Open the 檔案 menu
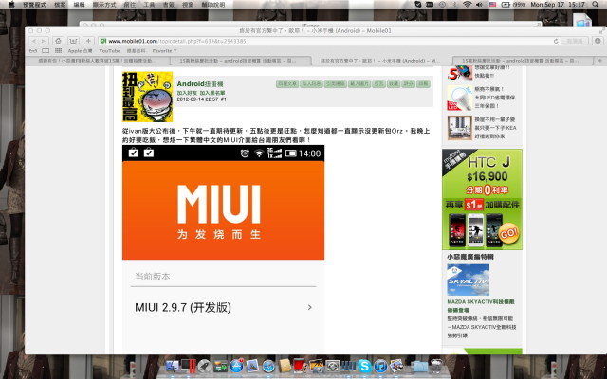 click(x=60, y=5)
